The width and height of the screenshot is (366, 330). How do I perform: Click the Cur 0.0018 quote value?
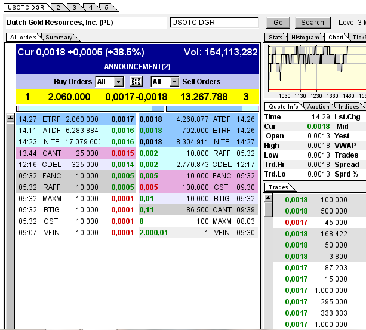[318, 127]
